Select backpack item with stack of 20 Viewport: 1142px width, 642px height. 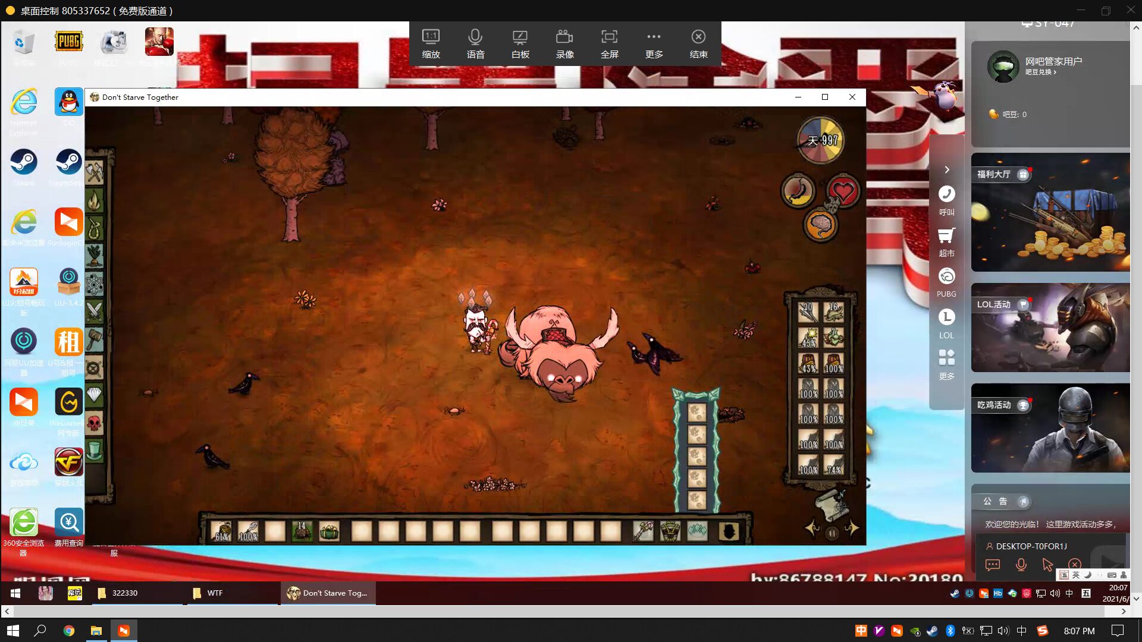point(808,312)
